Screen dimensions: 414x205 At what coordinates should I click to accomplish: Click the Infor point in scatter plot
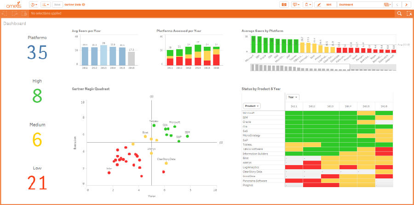pos(109,172)
